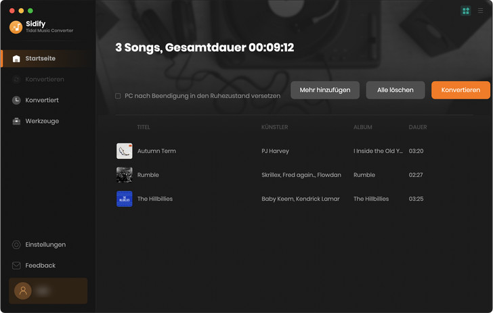
Task: Click the Konvertiert clock icon
Action: tap(16, 100)
